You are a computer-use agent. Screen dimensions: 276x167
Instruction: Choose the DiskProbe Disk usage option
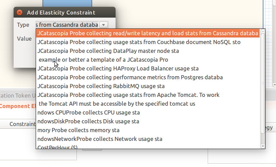click(88, 122)
